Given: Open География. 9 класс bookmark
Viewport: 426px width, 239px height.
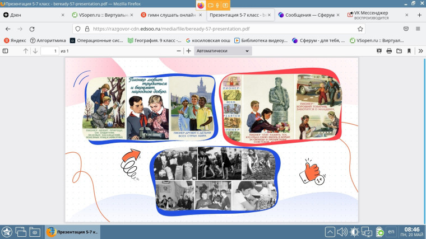Looking at the screenshot, I should tap(154, 40).
